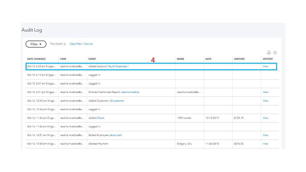Remove the This month filter

65,44
